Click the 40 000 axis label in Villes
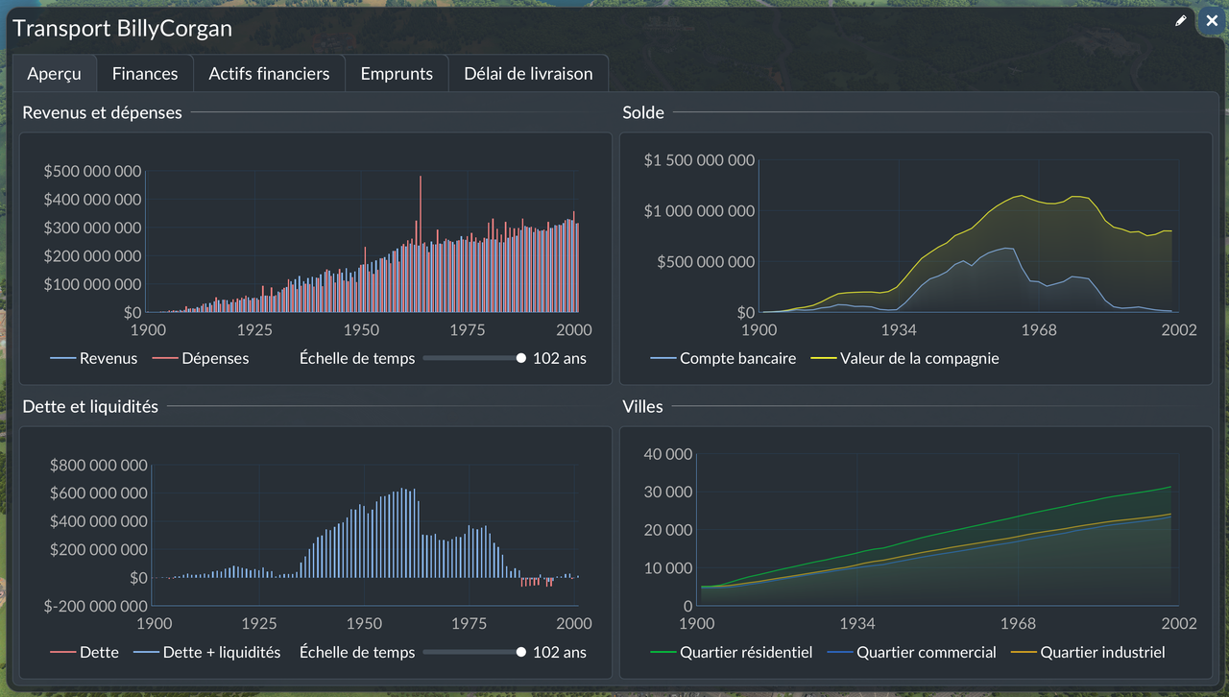Screen dimensions: 1229x697 [x=666, y=453]
